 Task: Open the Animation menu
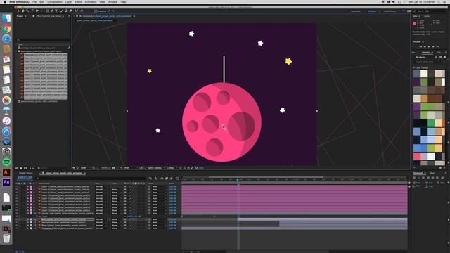pos(91,1)
